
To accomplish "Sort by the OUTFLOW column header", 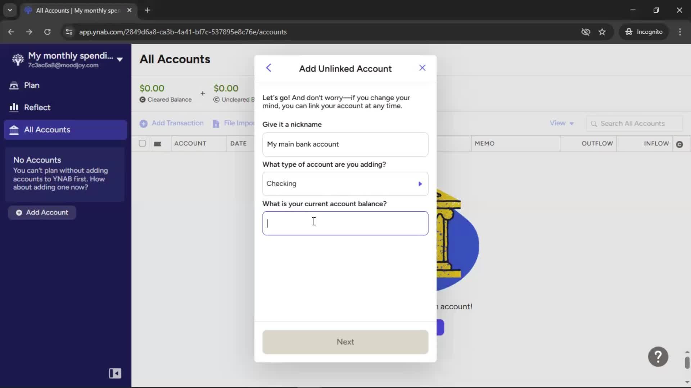I will click(597, 143).
